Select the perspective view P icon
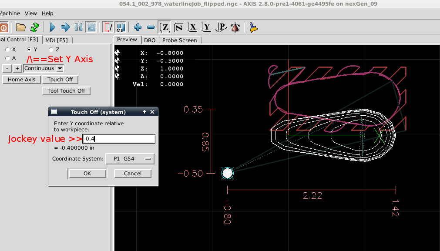440x251 pixels. [x=221, y=27]
